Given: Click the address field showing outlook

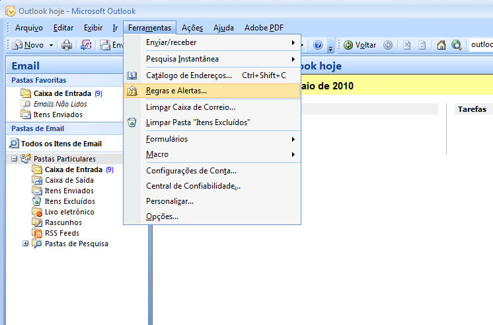Looking at the screenshot, I should (480, 45).
